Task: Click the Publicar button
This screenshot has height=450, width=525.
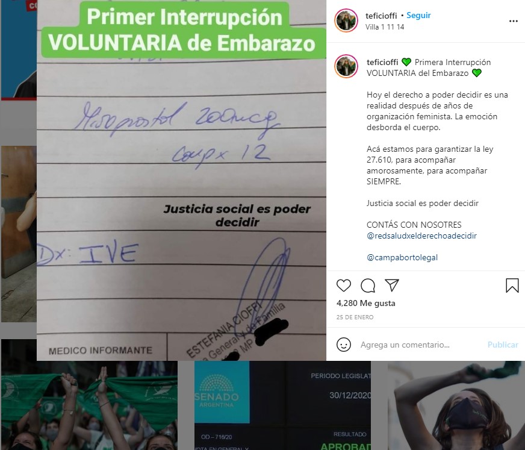Action: coord(503,345)
